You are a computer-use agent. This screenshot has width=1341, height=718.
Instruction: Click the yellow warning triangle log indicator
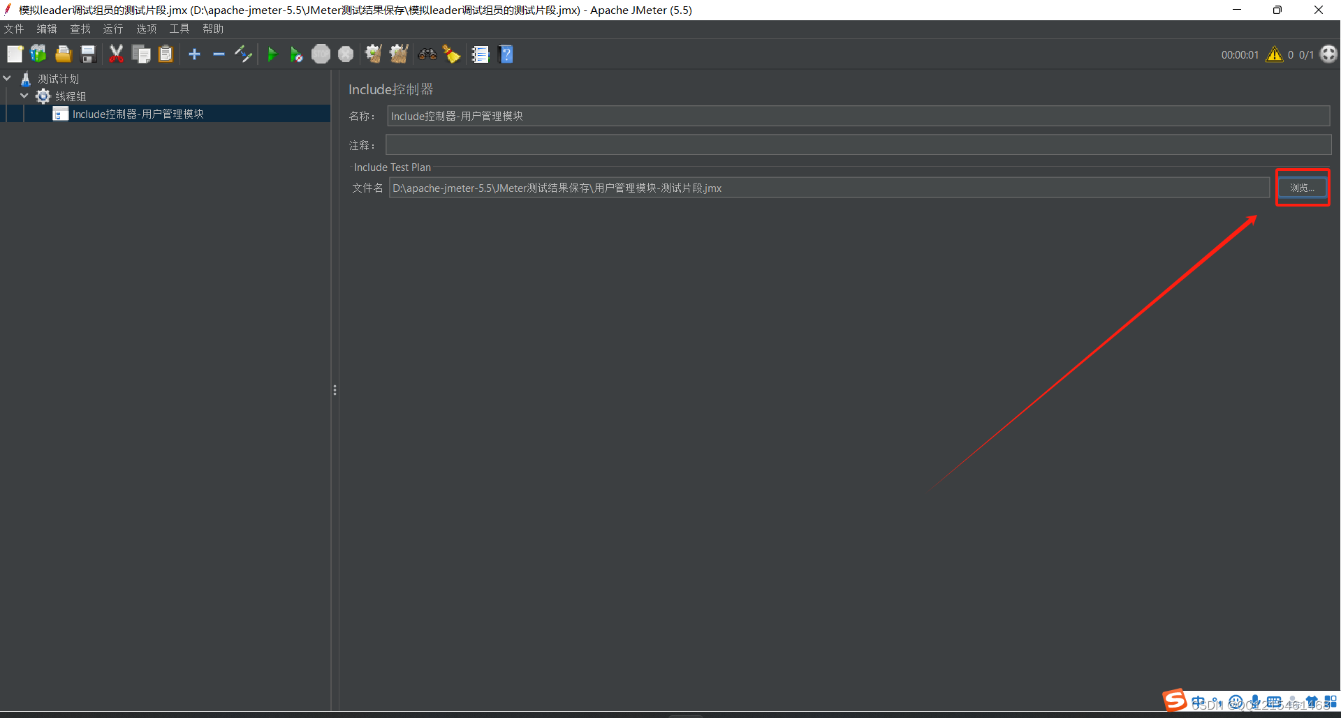(1275, 54)
